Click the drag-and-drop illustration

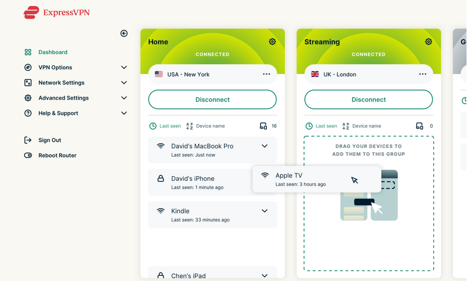369,196
